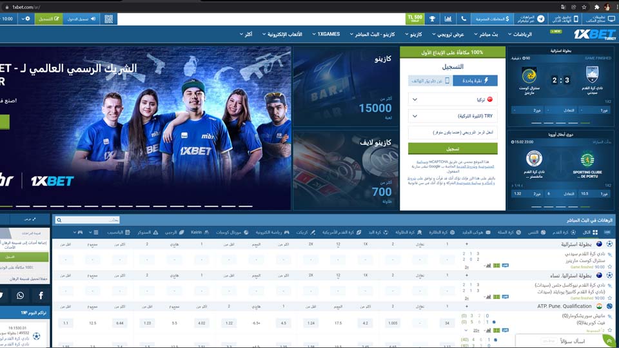
Task: Click the settings gear in top bar
Action: tap(27, 19)
